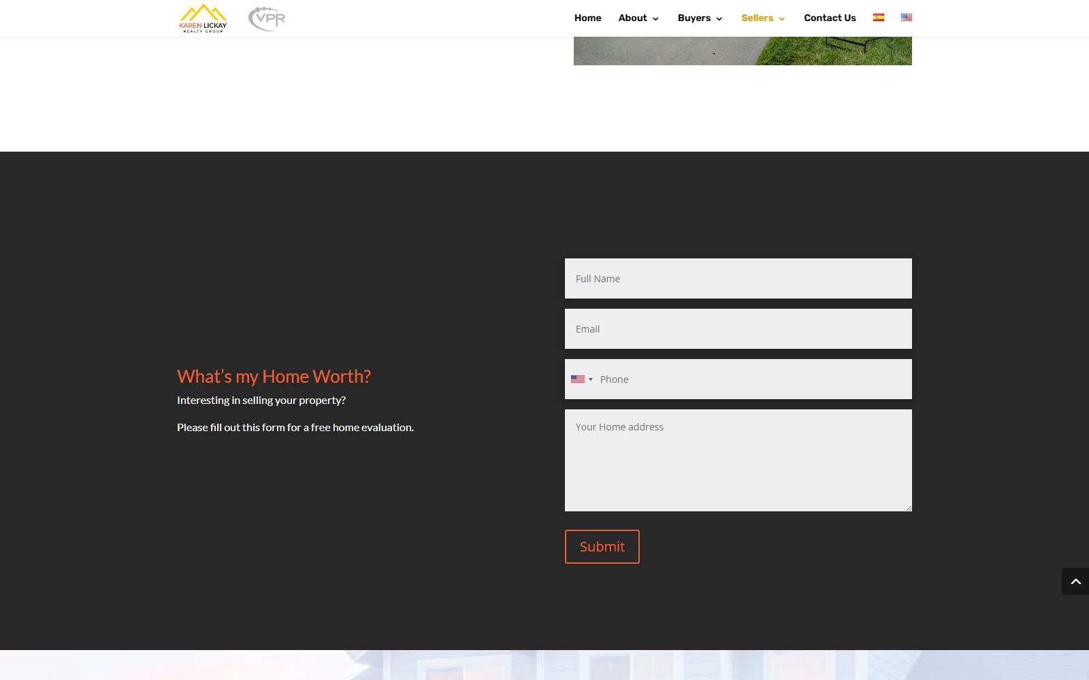
Task: Switch language using the Spanish flag
Action: (879, 18)
